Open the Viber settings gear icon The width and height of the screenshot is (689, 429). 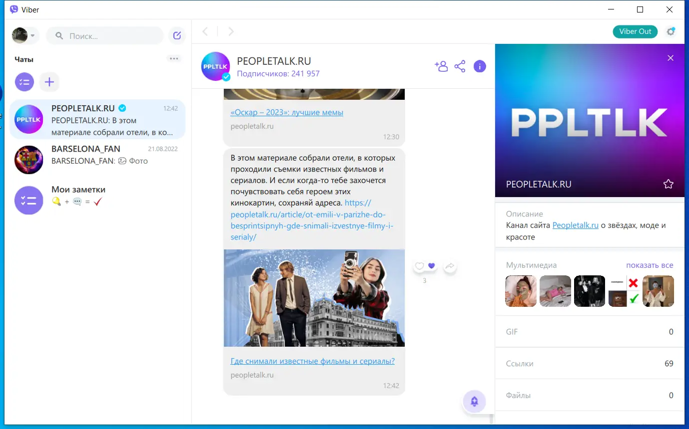671,31
